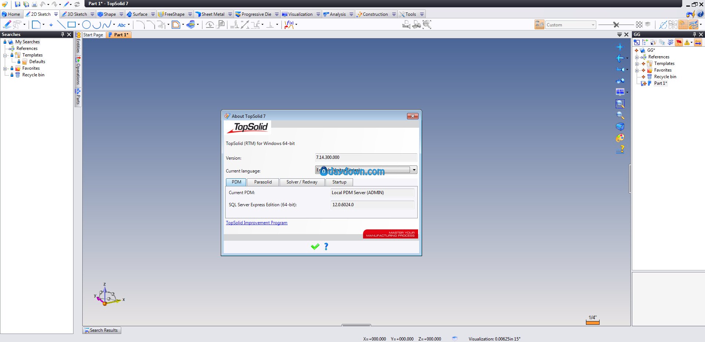The height and width of the screenshot is (342, 705).
Task: Open the Current language dropdown
Action: coord(414,170)
